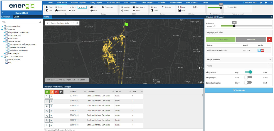Screen dimensions: 274x131
Task: Export results to PDF with red icon
Action: pyautogui.click(x=56, y=92)
